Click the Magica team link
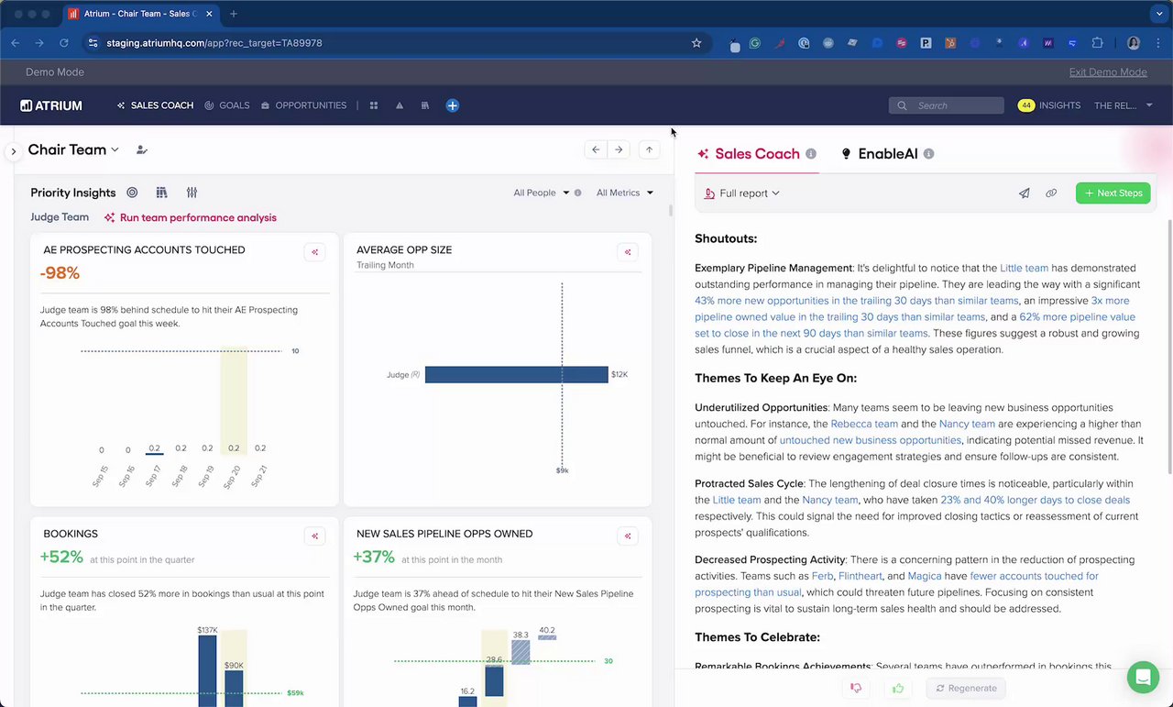Image resolution: width=1173 pixels, height=707 pixels. 925,576
